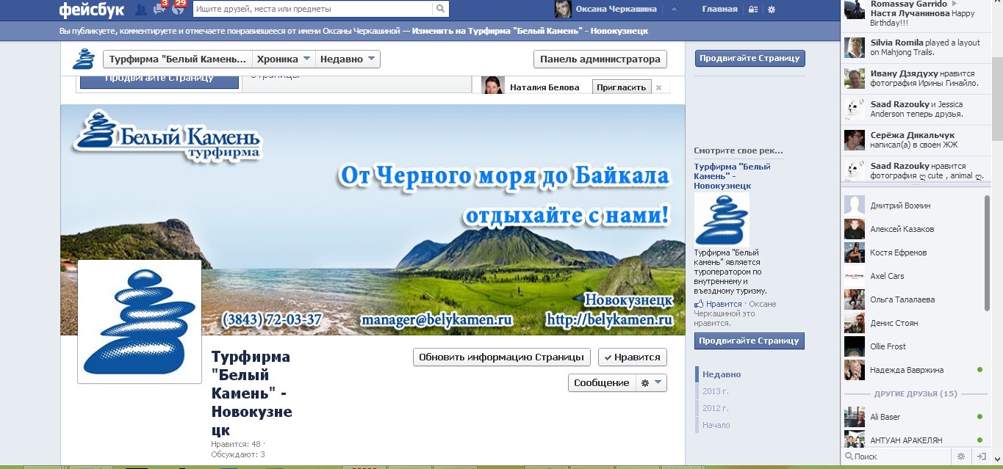Open chat with Алексей Казаков
Screen dimensions: 1003x469
point(915,229)
